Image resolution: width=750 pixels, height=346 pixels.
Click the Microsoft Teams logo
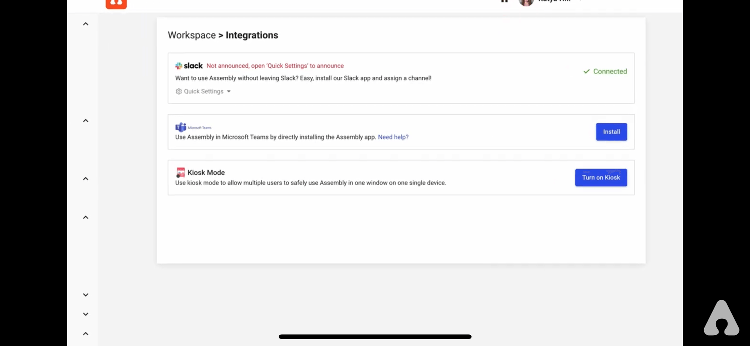pyautogui.click(x=181, y=127)
